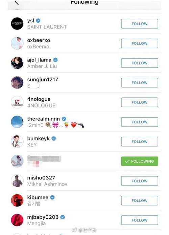
Task: Follow the misho0327 account
Action: [x=140, y=181]
